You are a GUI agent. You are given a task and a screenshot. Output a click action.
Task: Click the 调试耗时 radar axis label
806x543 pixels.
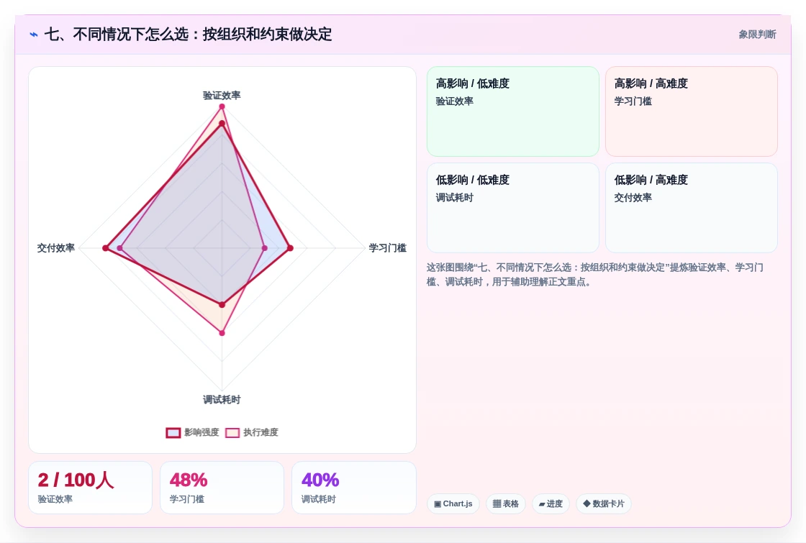tap(222, 400)
